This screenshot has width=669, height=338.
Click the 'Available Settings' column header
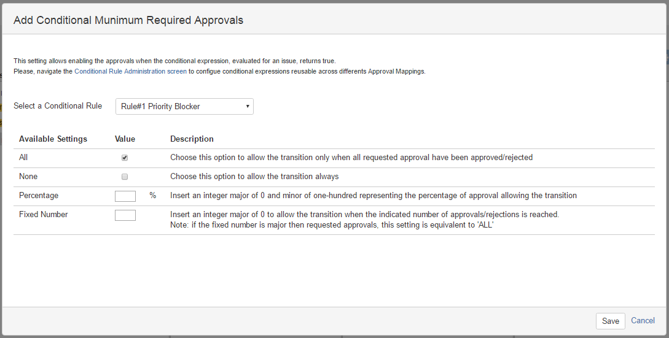point(53,139)
